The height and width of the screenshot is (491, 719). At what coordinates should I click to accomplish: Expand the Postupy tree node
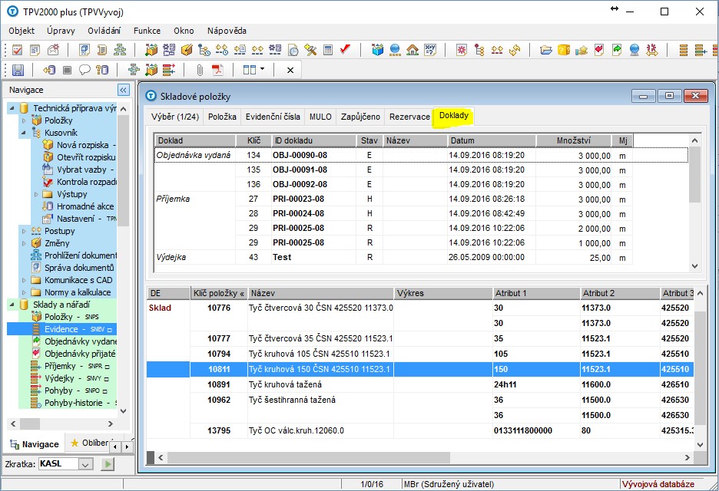[24, 231]
